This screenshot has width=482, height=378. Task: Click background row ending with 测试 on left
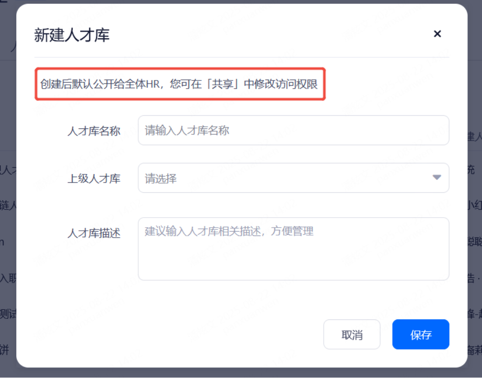[x=8, y=314]
